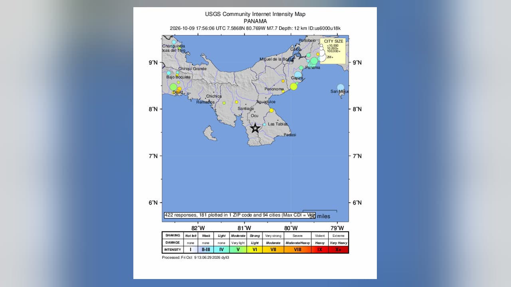Click the 'Ocu' city label
This screenshot has width=511, height=287.
pos(254,116)
